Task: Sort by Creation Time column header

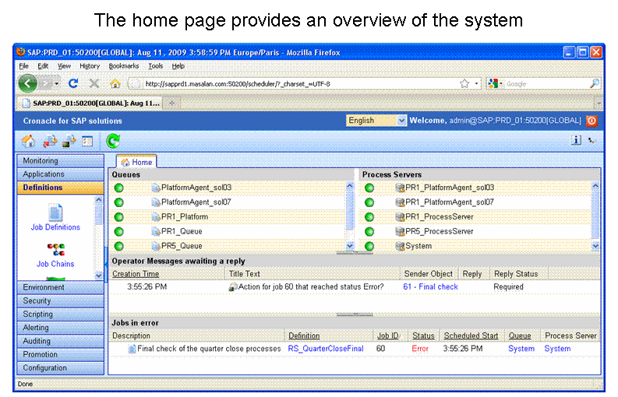Action: (136, 274)
